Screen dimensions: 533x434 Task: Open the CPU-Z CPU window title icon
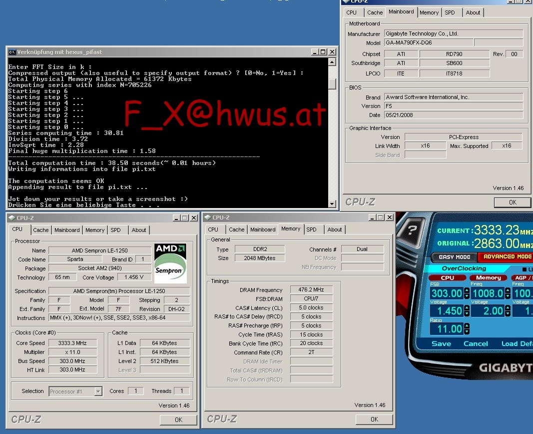coord(12,218)
